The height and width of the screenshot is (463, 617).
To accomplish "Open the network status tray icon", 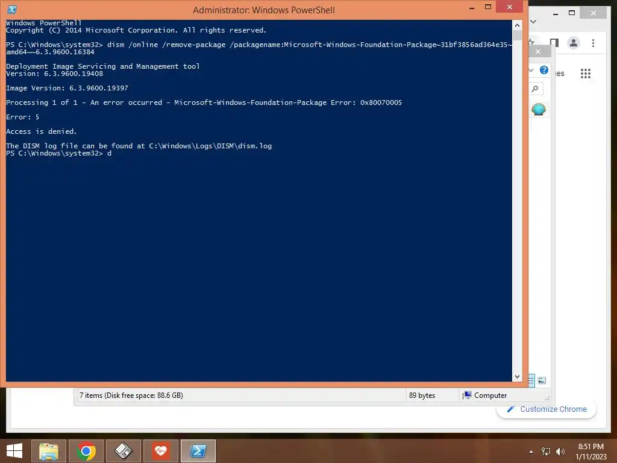I will tap(546, 452).
